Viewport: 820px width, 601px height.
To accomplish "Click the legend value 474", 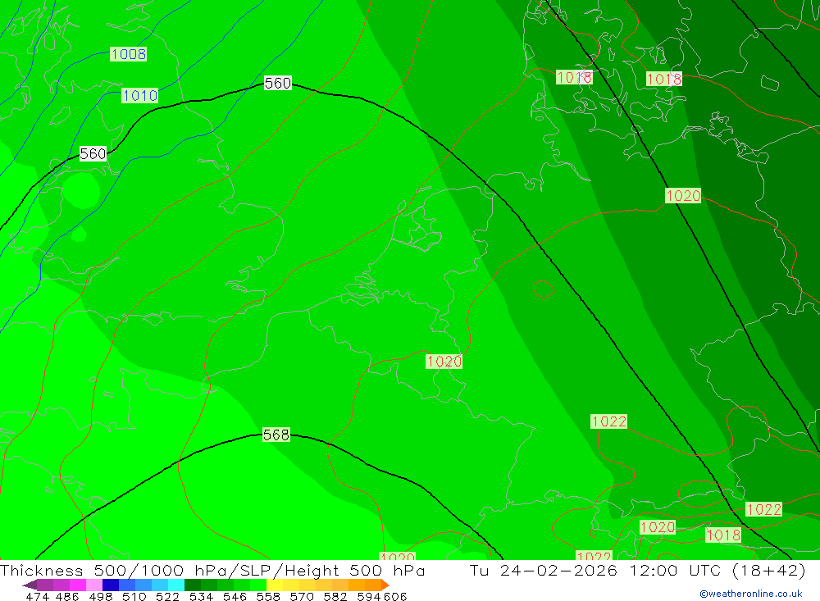I will (37, 596).
